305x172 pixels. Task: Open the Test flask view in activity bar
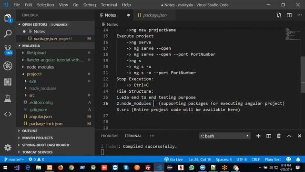pyautogui.click(x=8, y=98)
